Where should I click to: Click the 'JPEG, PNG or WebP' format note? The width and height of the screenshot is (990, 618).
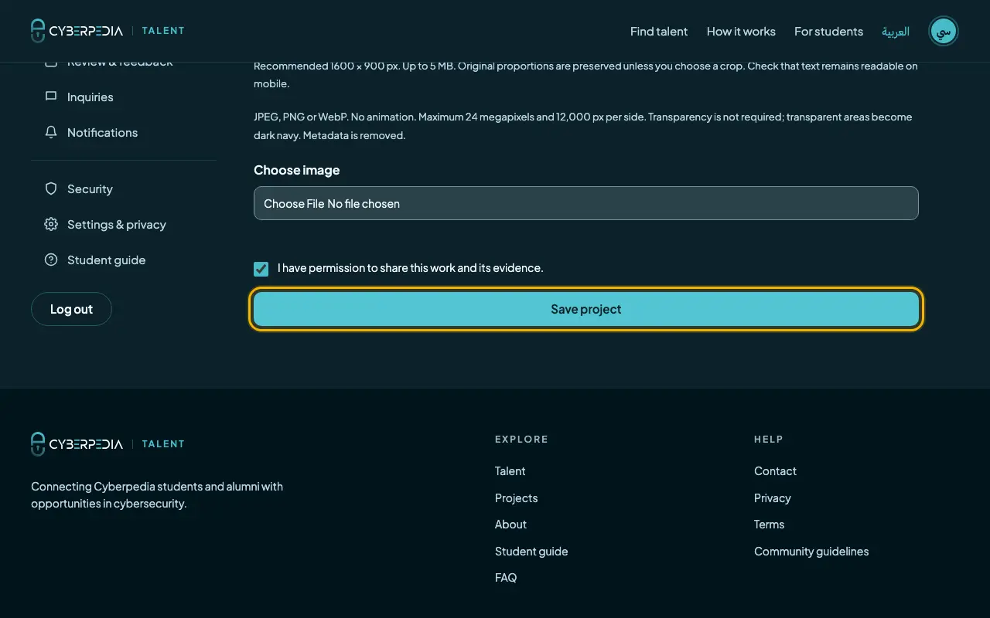(x=583, y=126)
